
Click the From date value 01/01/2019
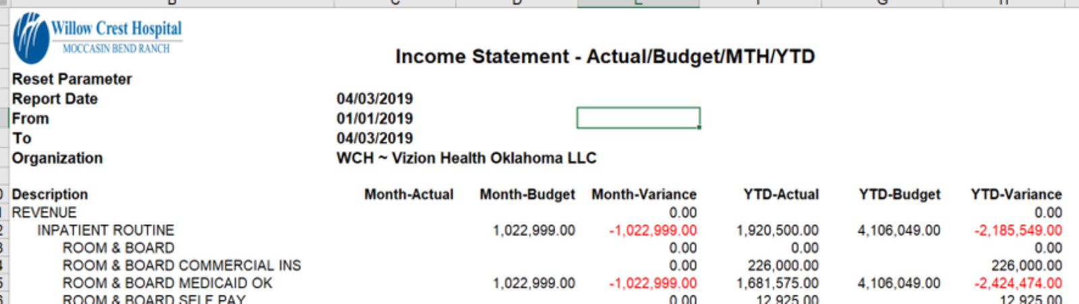click(x=374, y=119)
